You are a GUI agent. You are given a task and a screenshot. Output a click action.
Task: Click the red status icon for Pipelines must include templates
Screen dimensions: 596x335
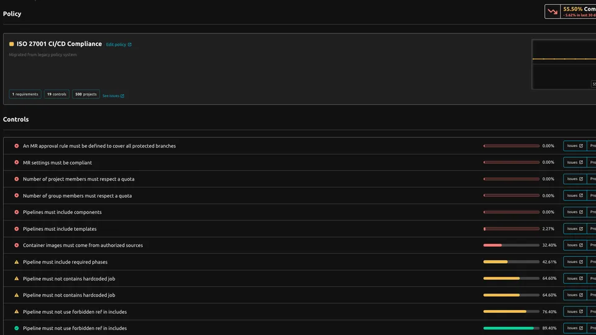click(16, 229)
